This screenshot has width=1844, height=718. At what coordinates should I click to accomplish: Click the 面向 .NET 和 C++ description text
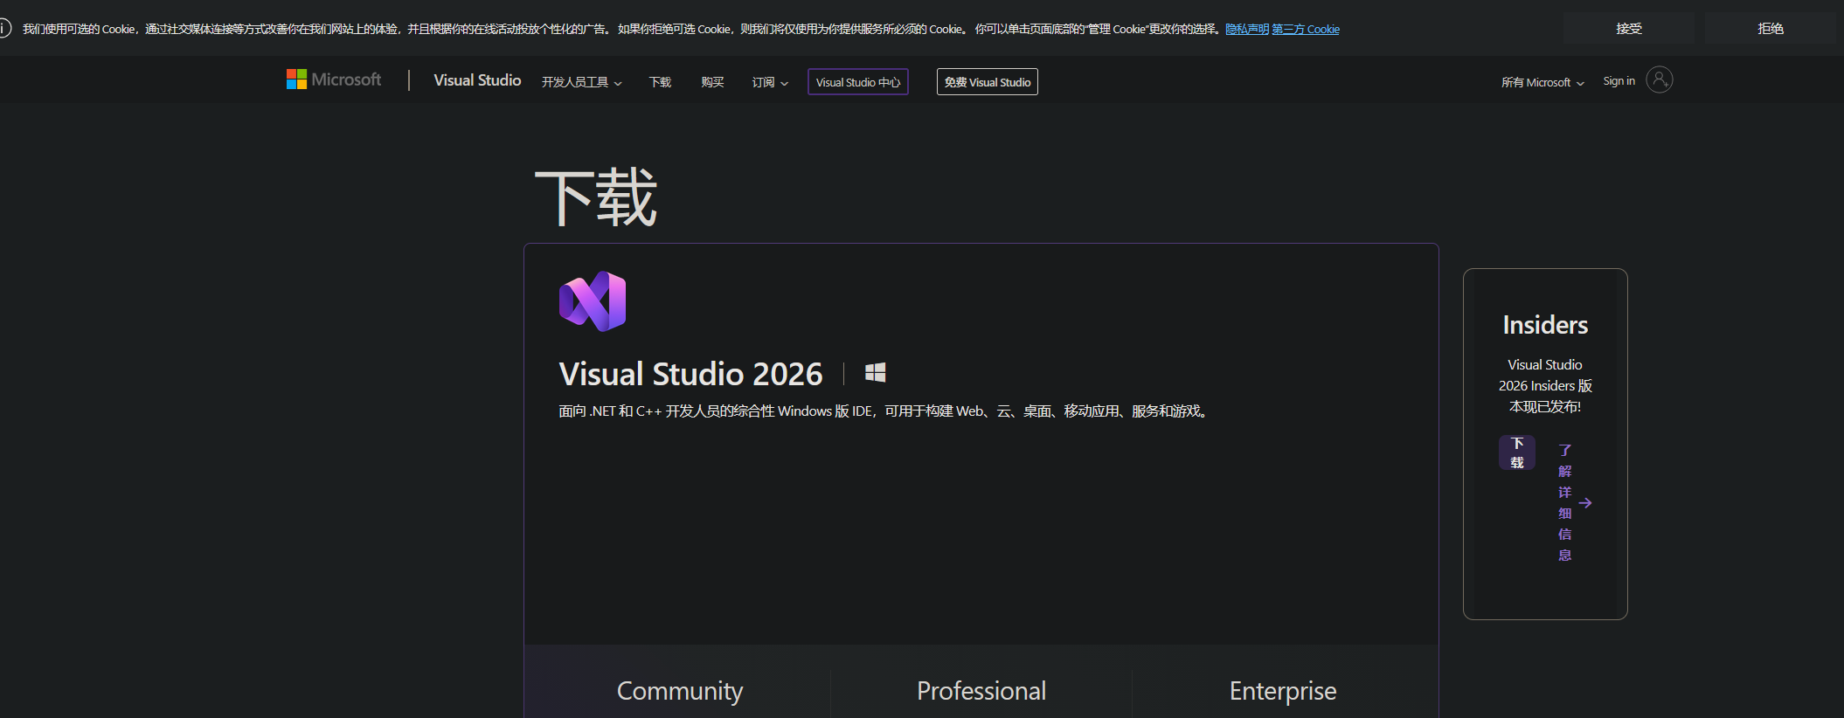(x=884, y=411)
